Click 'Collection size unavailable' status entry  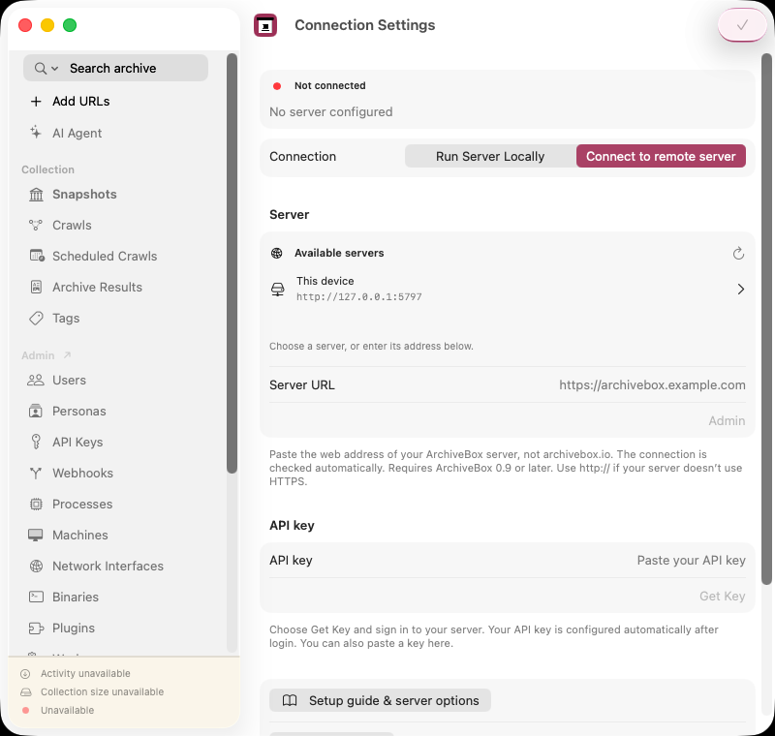pyautogui.click(x=103, y=691)
